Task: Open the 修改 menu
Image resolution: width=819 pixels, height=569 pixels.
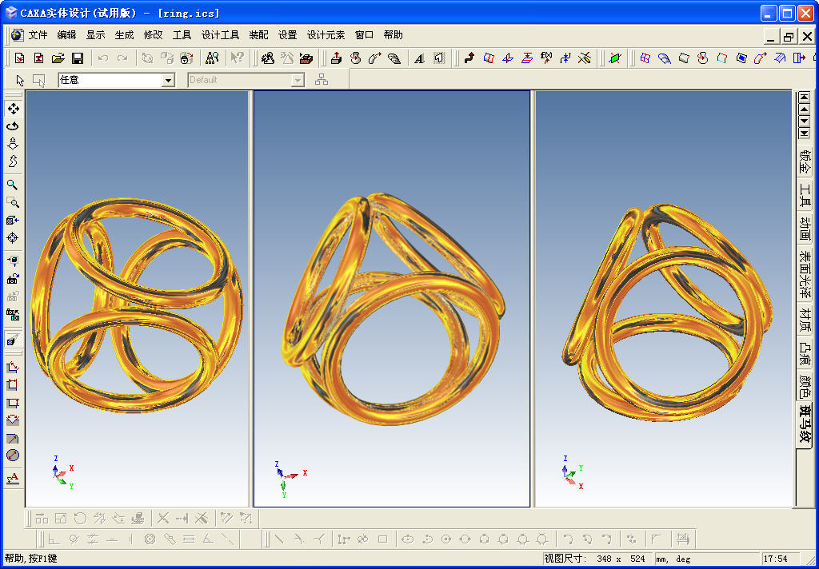Action: coord(153,35)
